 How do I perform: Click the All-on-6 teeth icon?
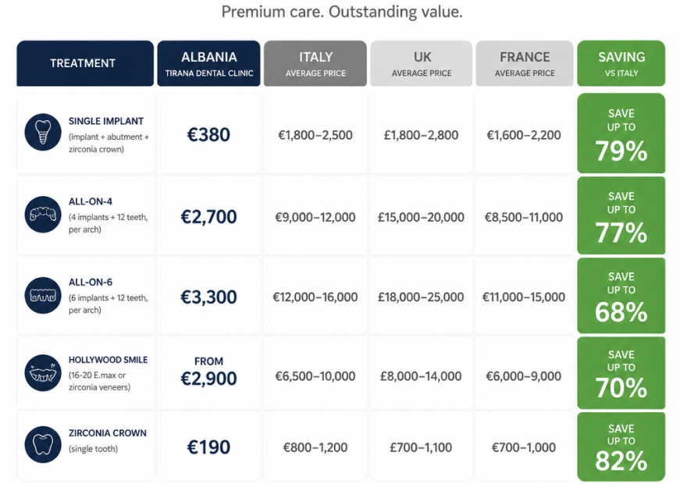(x=43, y=295)
